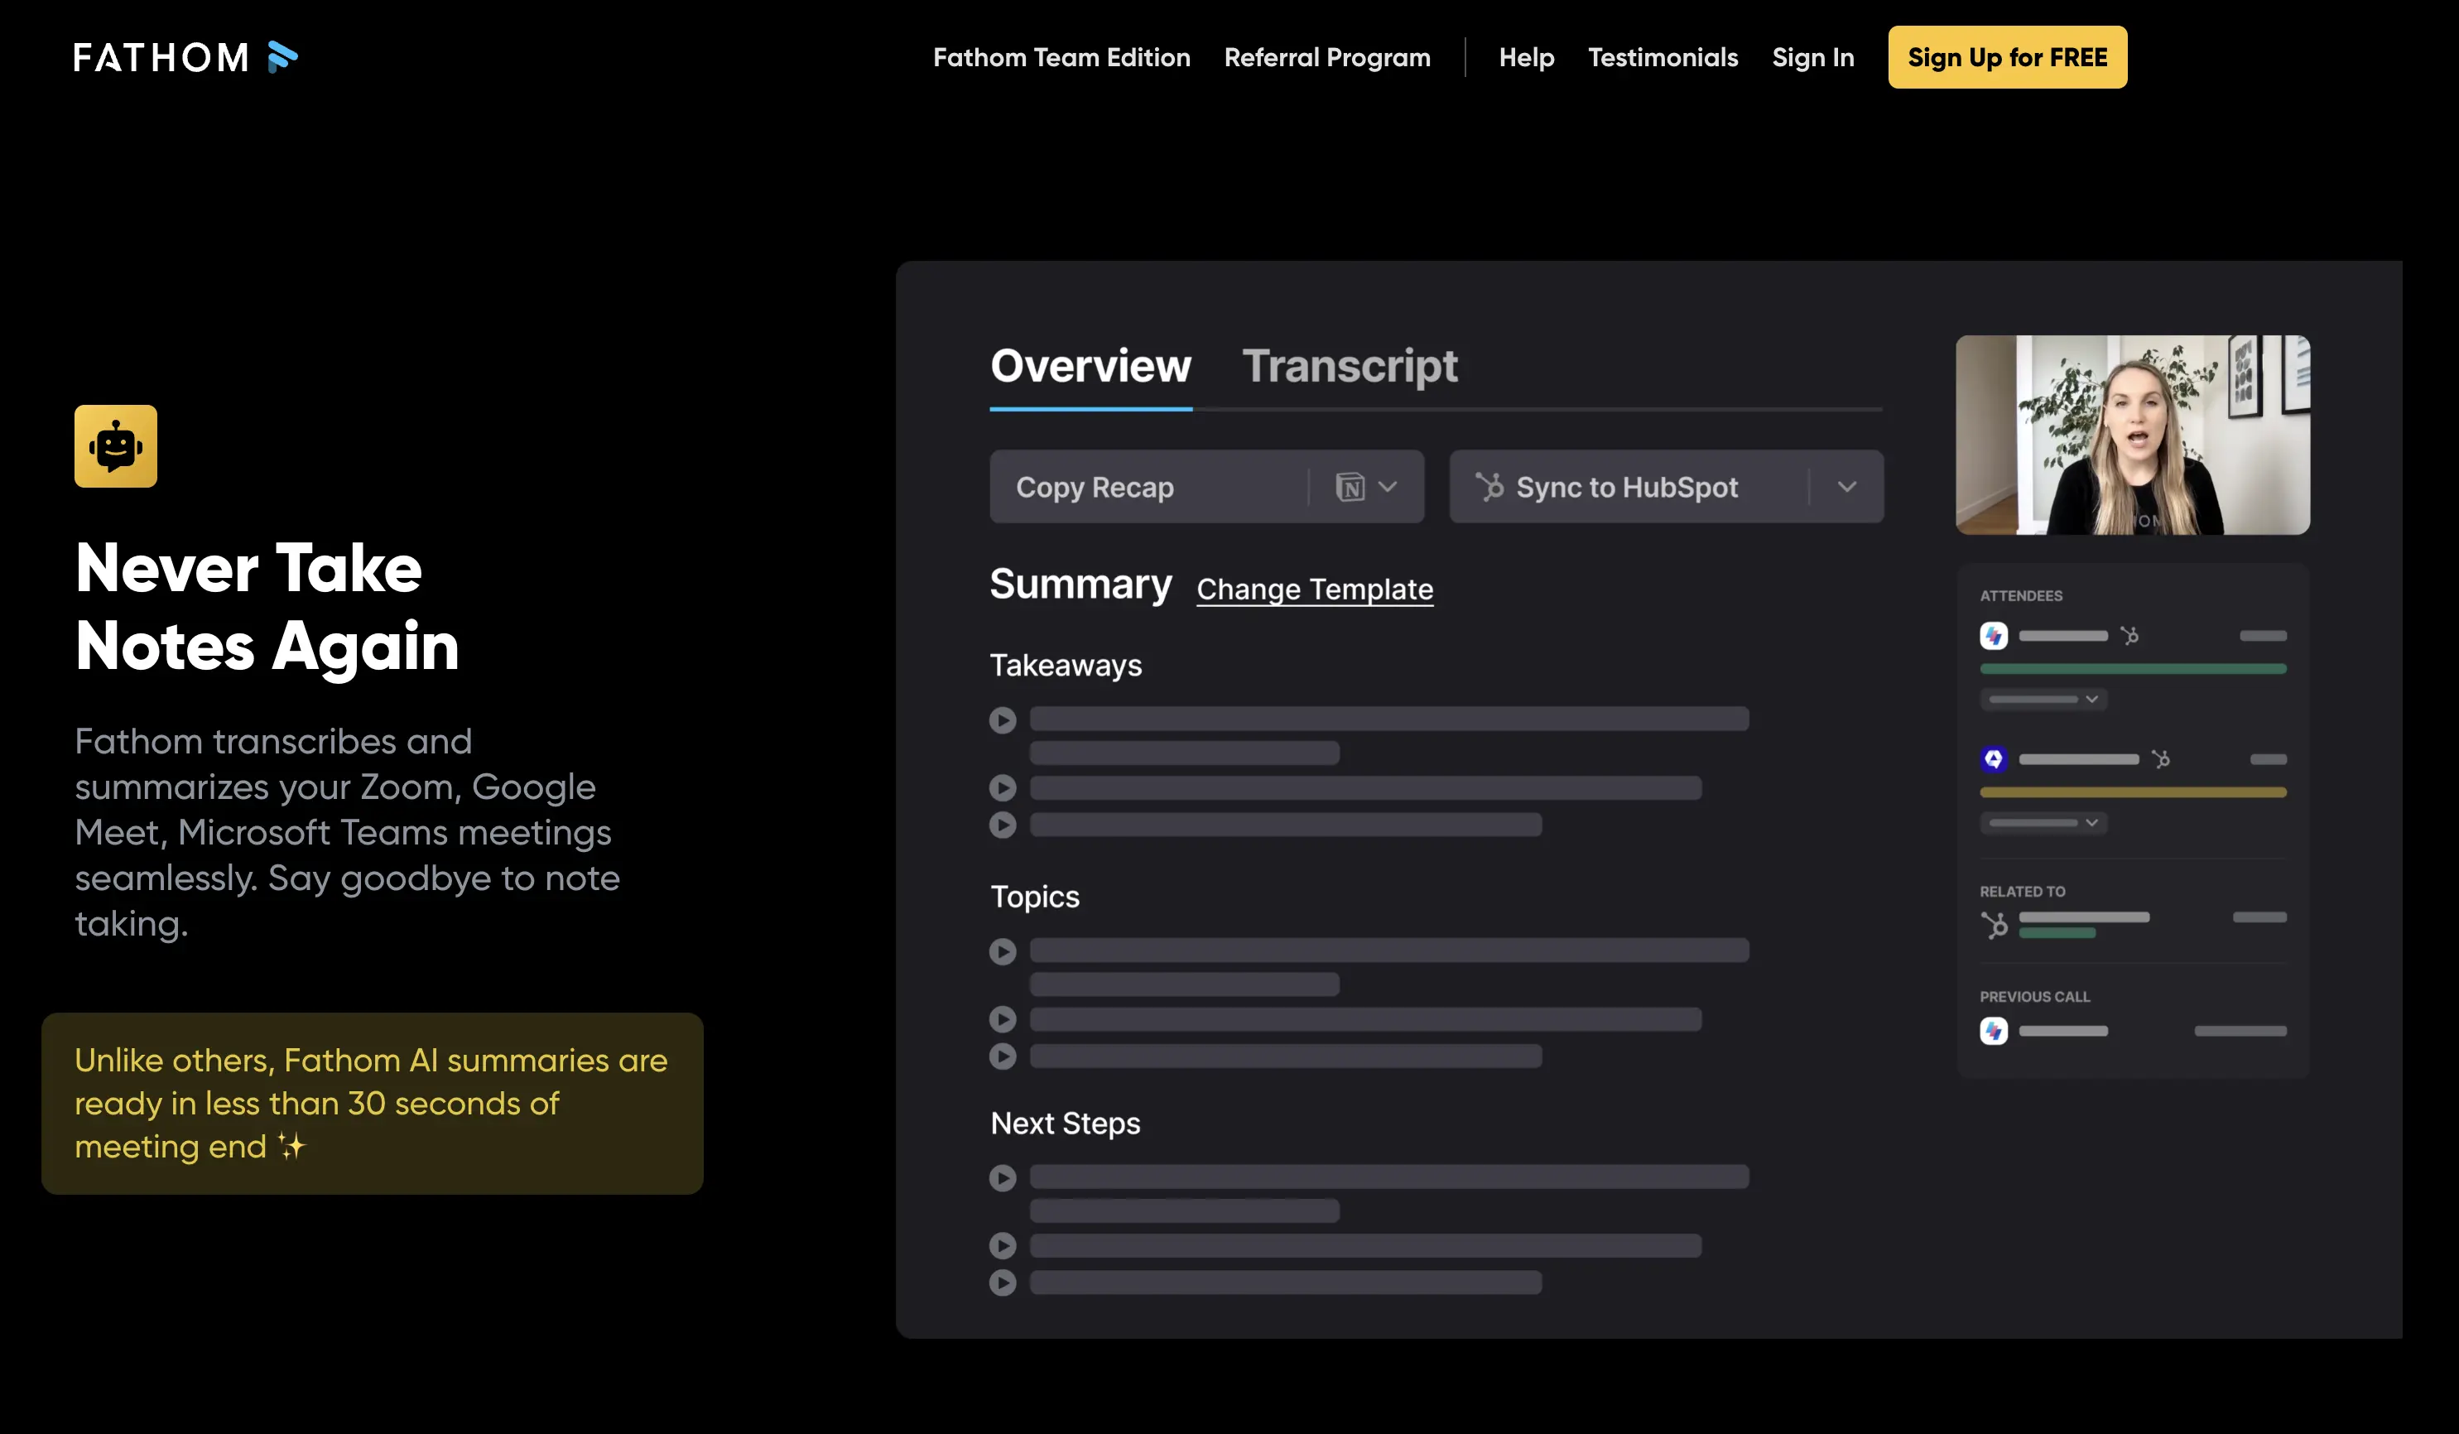Play the second Topics bullet
This screenshot has width=2459, height=1434.
[1002, 1019]
